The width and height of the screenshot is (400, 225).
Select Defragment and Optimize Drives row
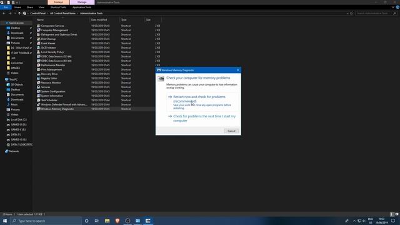(x=99, y=34)
